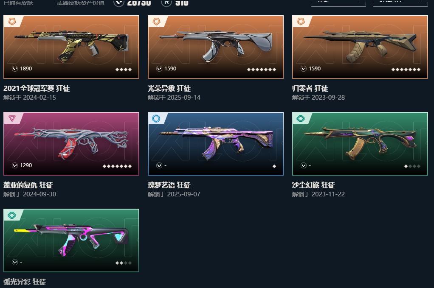Click the orange tier badge on 光荣异象 狂徒

157,21
